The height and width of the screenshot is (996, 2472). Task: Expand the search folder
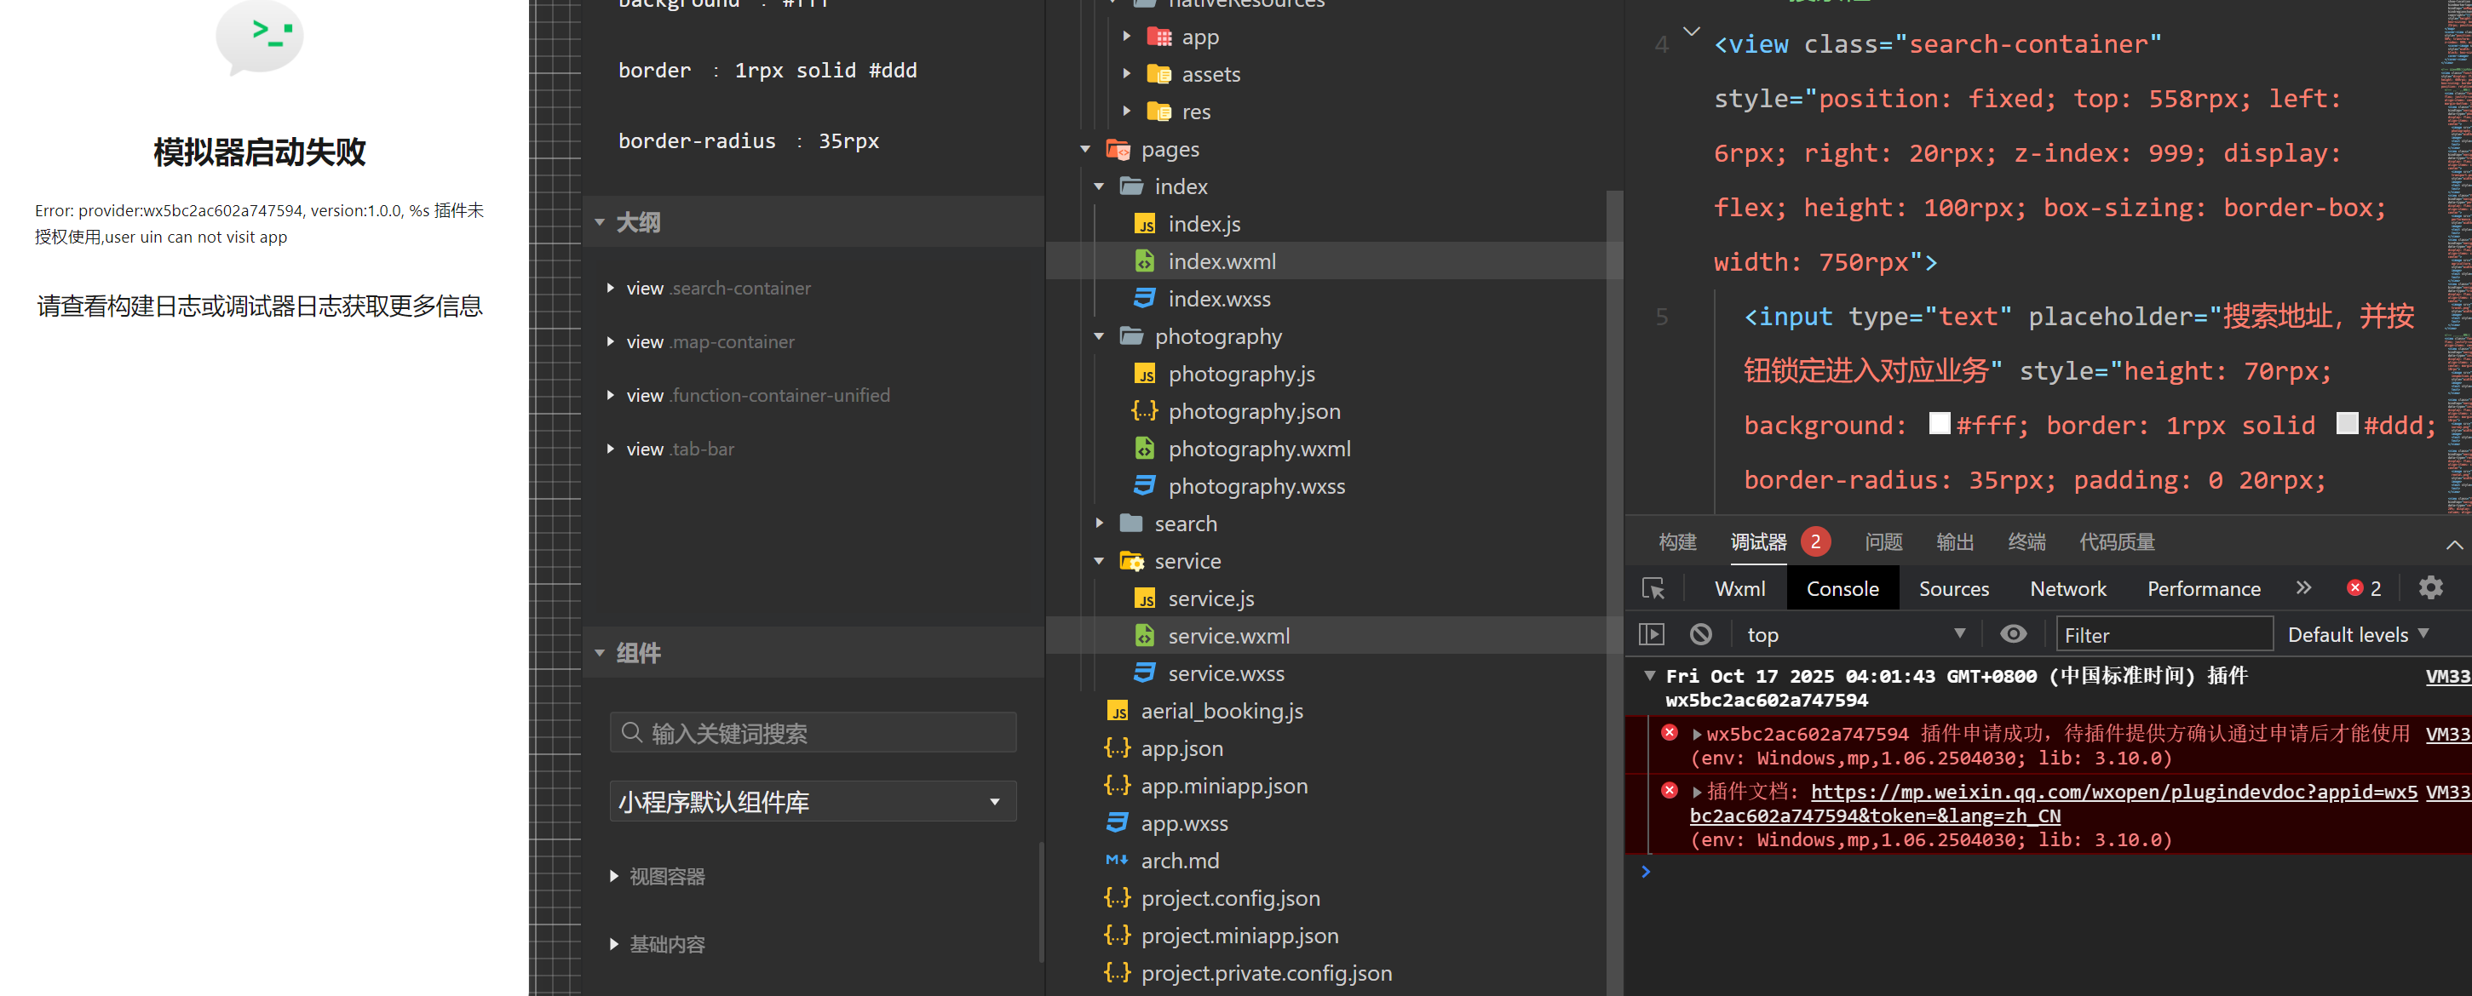click(1184, 524)
